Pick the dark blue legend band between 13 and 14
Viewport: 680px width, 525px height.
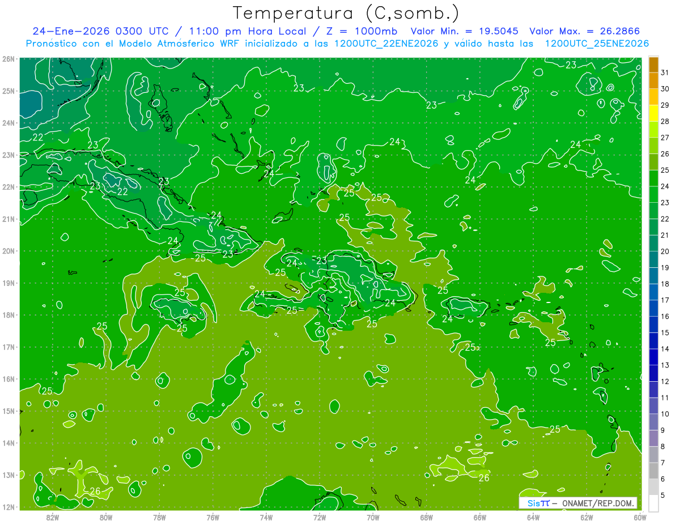tap(654, 357)
